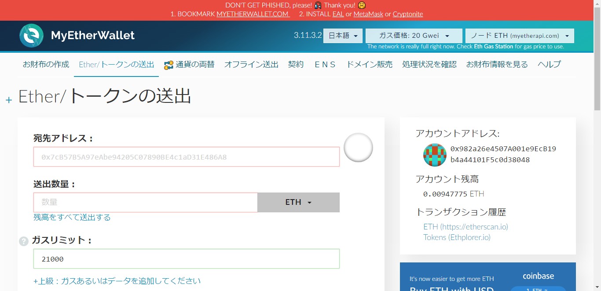Select the Ether/トークンの送出 tab

click(117, 65)
